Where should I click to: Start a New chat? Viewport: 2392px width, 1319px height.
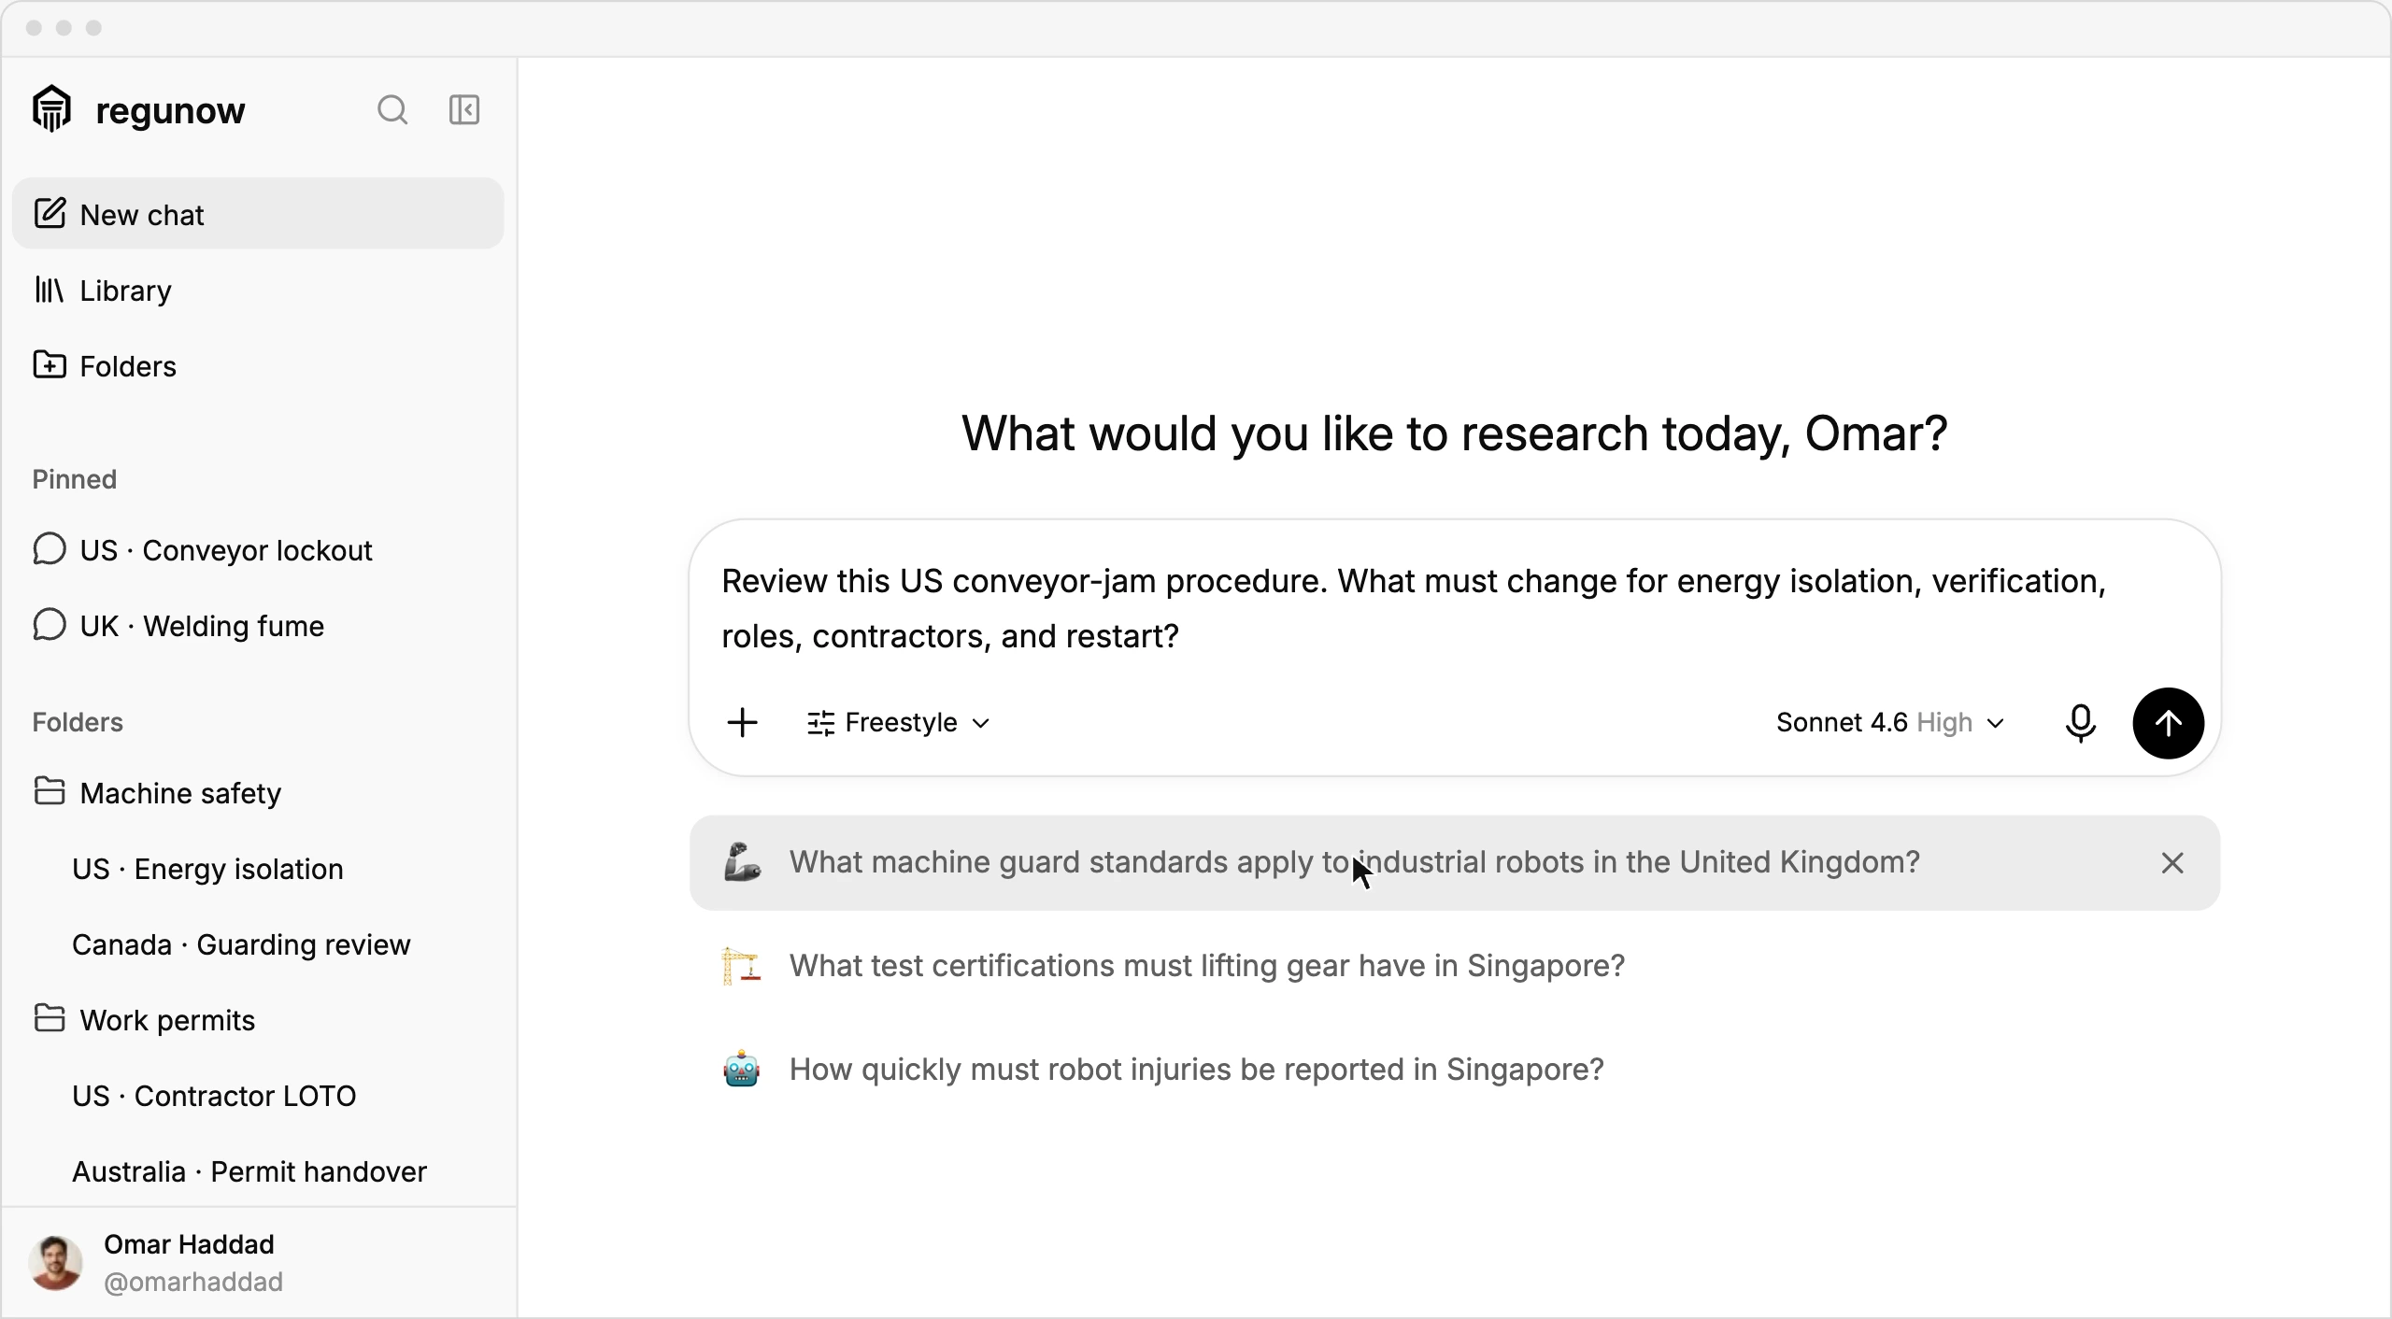[x=258, y=214]
